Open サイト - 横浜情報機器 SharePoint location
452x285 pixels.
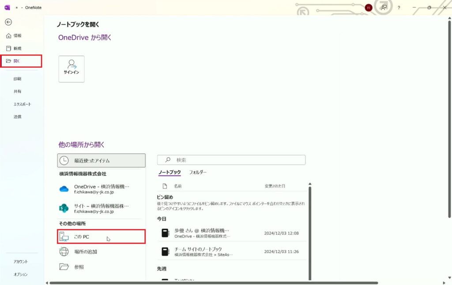[x=101, y=208]
